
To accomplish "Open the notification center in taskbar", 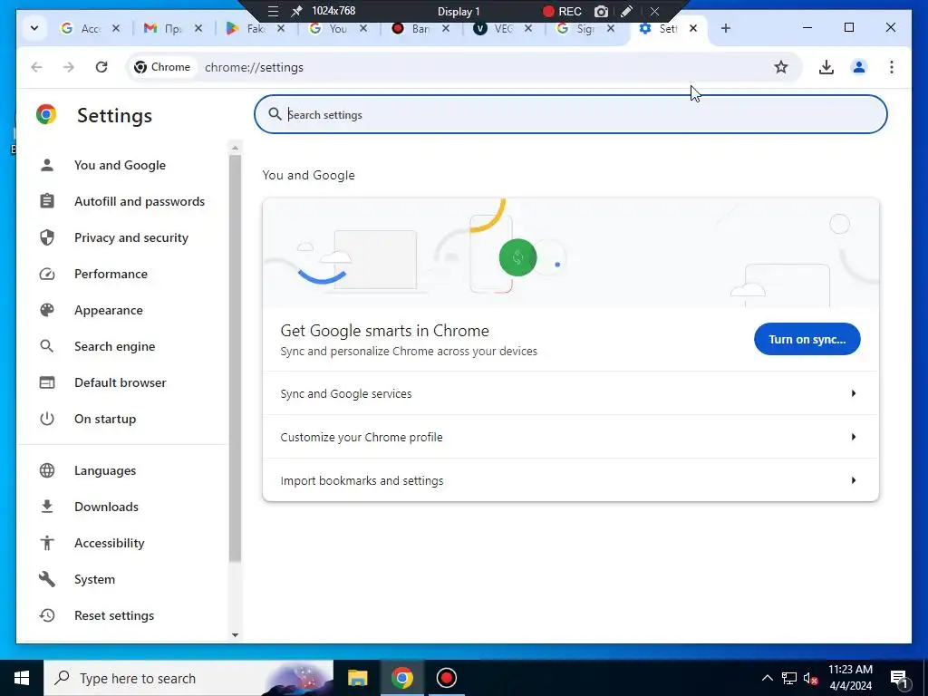I will tap(899, 678).
